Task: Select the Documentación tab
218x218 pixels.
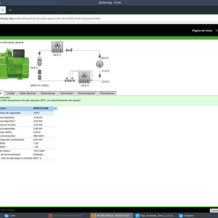Action: click(87, 93)
